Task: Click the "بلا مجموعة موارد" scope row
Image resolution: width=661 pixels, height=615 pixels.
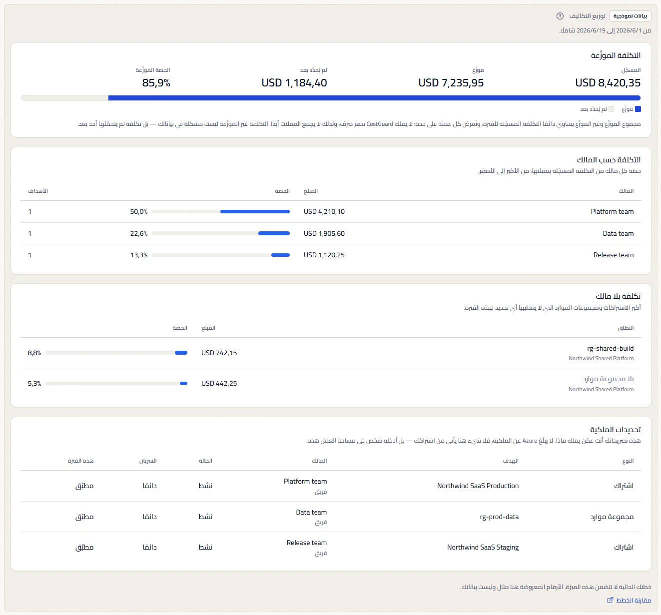Action: click(x=331, y=384)
